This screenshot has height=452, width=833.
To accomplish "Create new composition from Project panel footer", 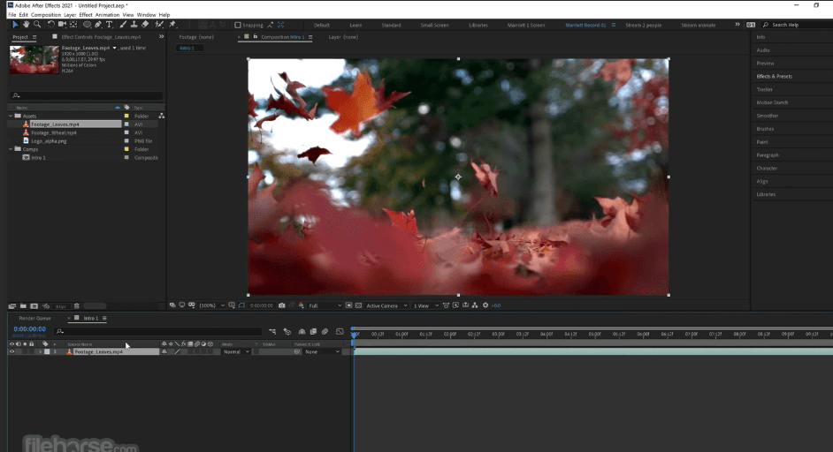I will (34, 306).
